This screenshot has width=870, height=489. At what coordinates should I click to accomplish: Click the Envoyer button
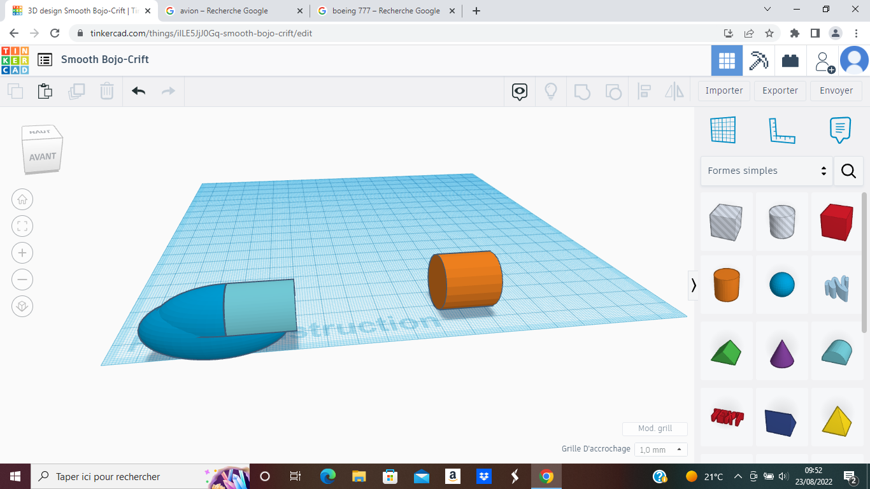pyautogui.click(x=836, y=90)
